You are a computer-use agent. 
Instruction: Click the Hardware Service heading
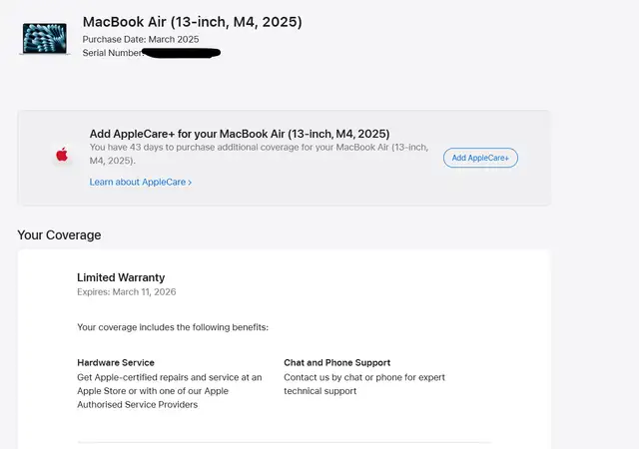pos(116,362)
